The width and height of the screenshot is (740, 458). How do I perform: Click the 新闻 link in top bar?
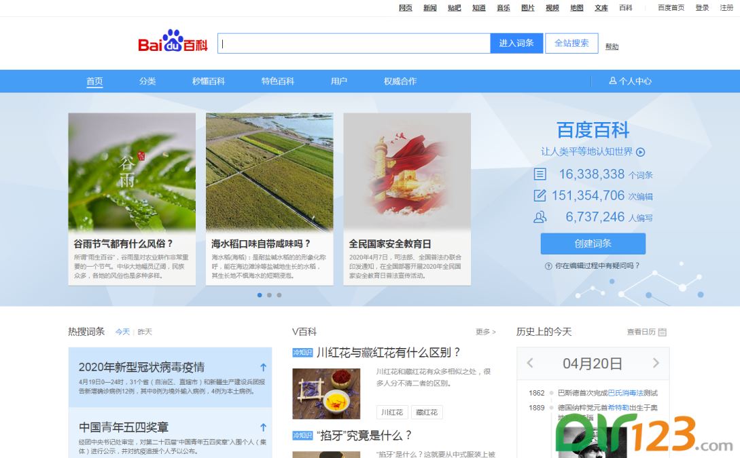(x=430, y=7)
